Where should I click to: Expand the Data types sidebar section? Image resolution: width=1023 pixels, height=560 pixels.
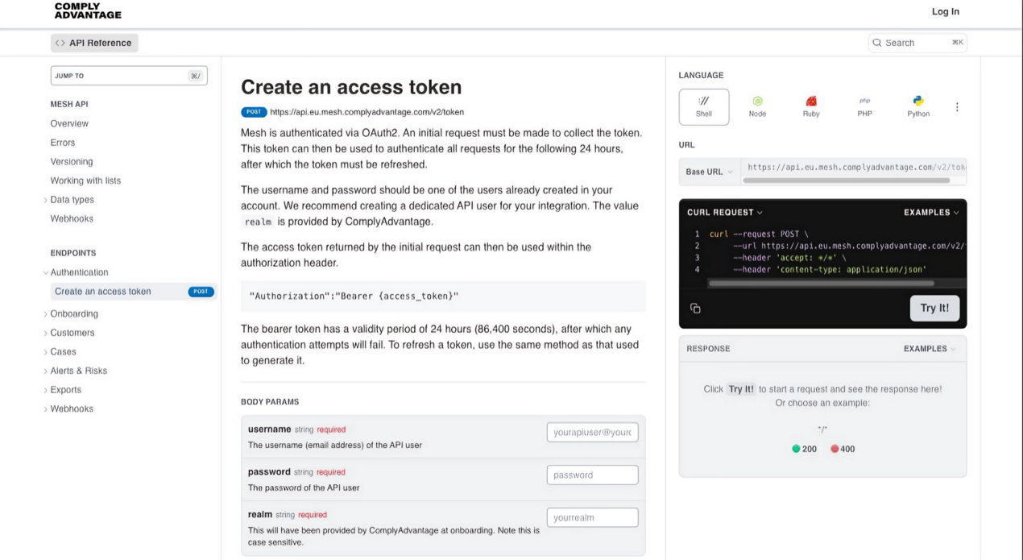point(71,199)
